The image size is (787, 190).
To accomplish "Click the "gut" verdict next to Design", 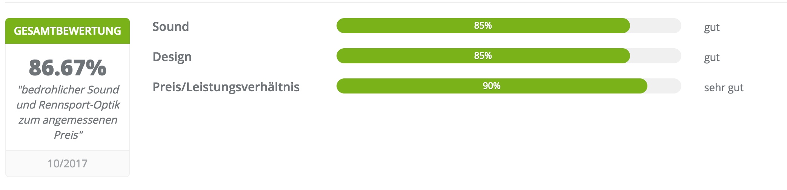I will click(712, 58).
